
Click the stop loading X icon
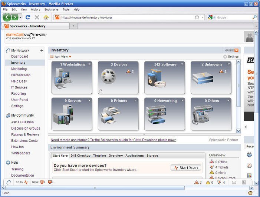tap(37, 17)
